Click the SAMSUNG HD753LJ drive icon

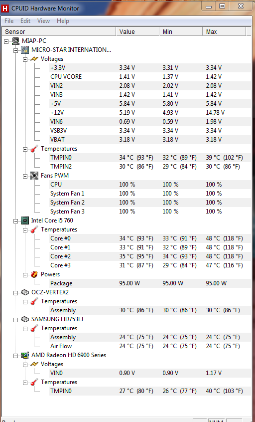[25, 319]
